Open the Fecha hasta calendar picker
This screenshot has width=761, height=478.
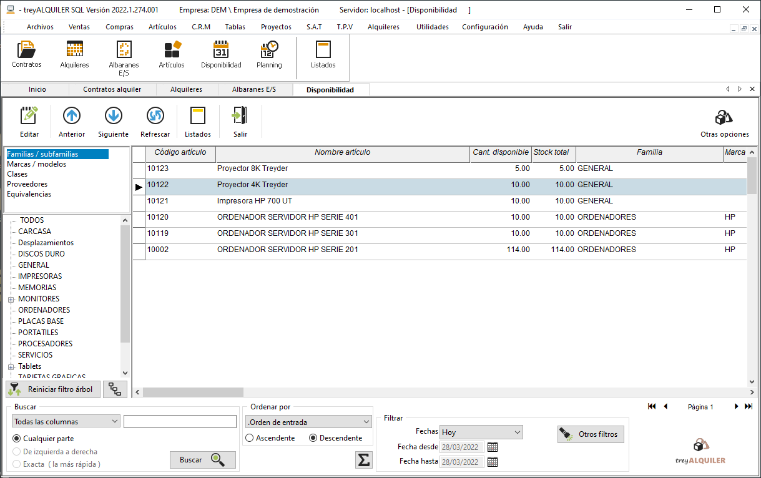click(x=493, y=462)
